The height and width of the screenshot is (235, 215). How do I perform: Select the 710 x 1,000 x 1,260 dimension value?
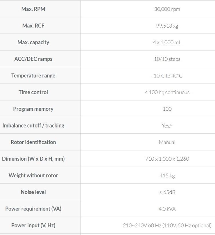pyautogui.click(x=167, y=159)
